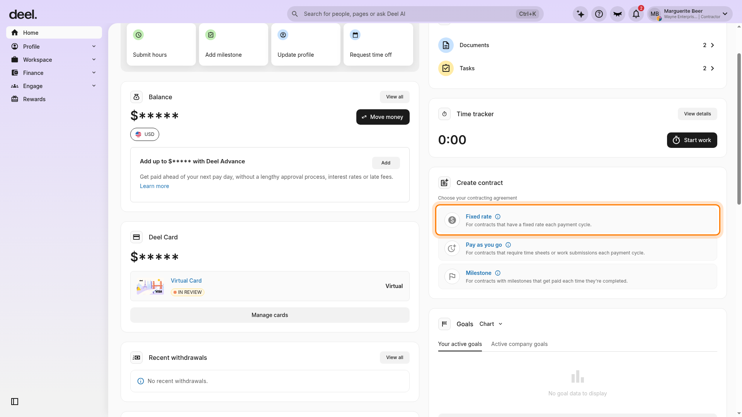Start work timer
Screen dimensions: 742x417
(x=692, y=140)
